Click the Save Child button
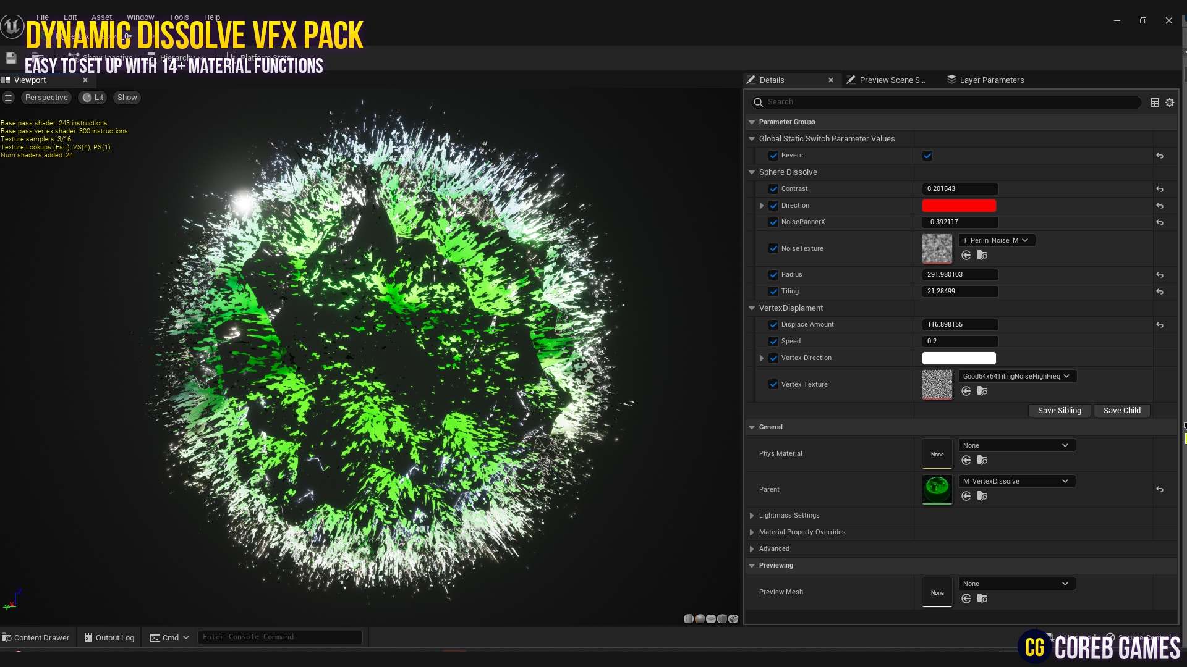 tap(1121, 410)
